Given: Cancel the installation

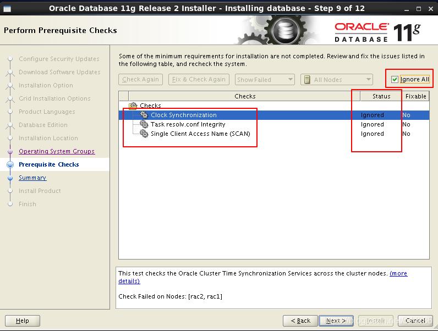Looking at the screenshot, I should 415,321.
